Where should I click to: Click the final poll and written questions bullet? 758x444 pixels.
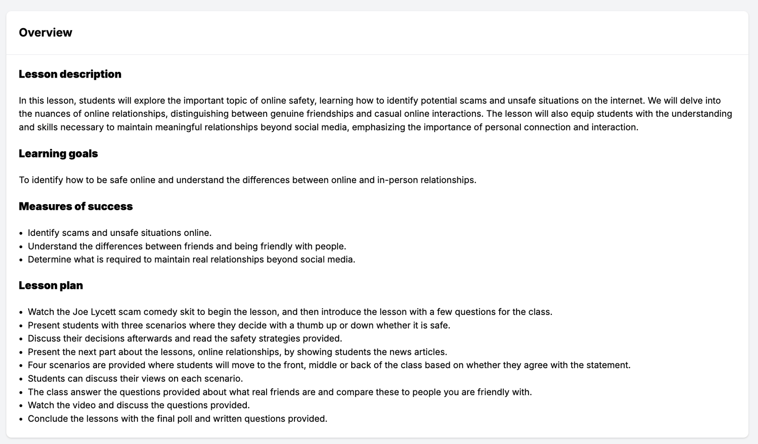[177, 418]
